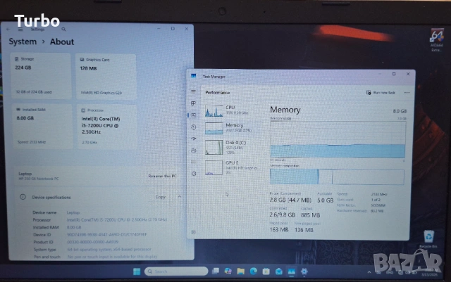The image size is (451, 282).
Task: Click the Settings search icon
Action: coord(63,30)
